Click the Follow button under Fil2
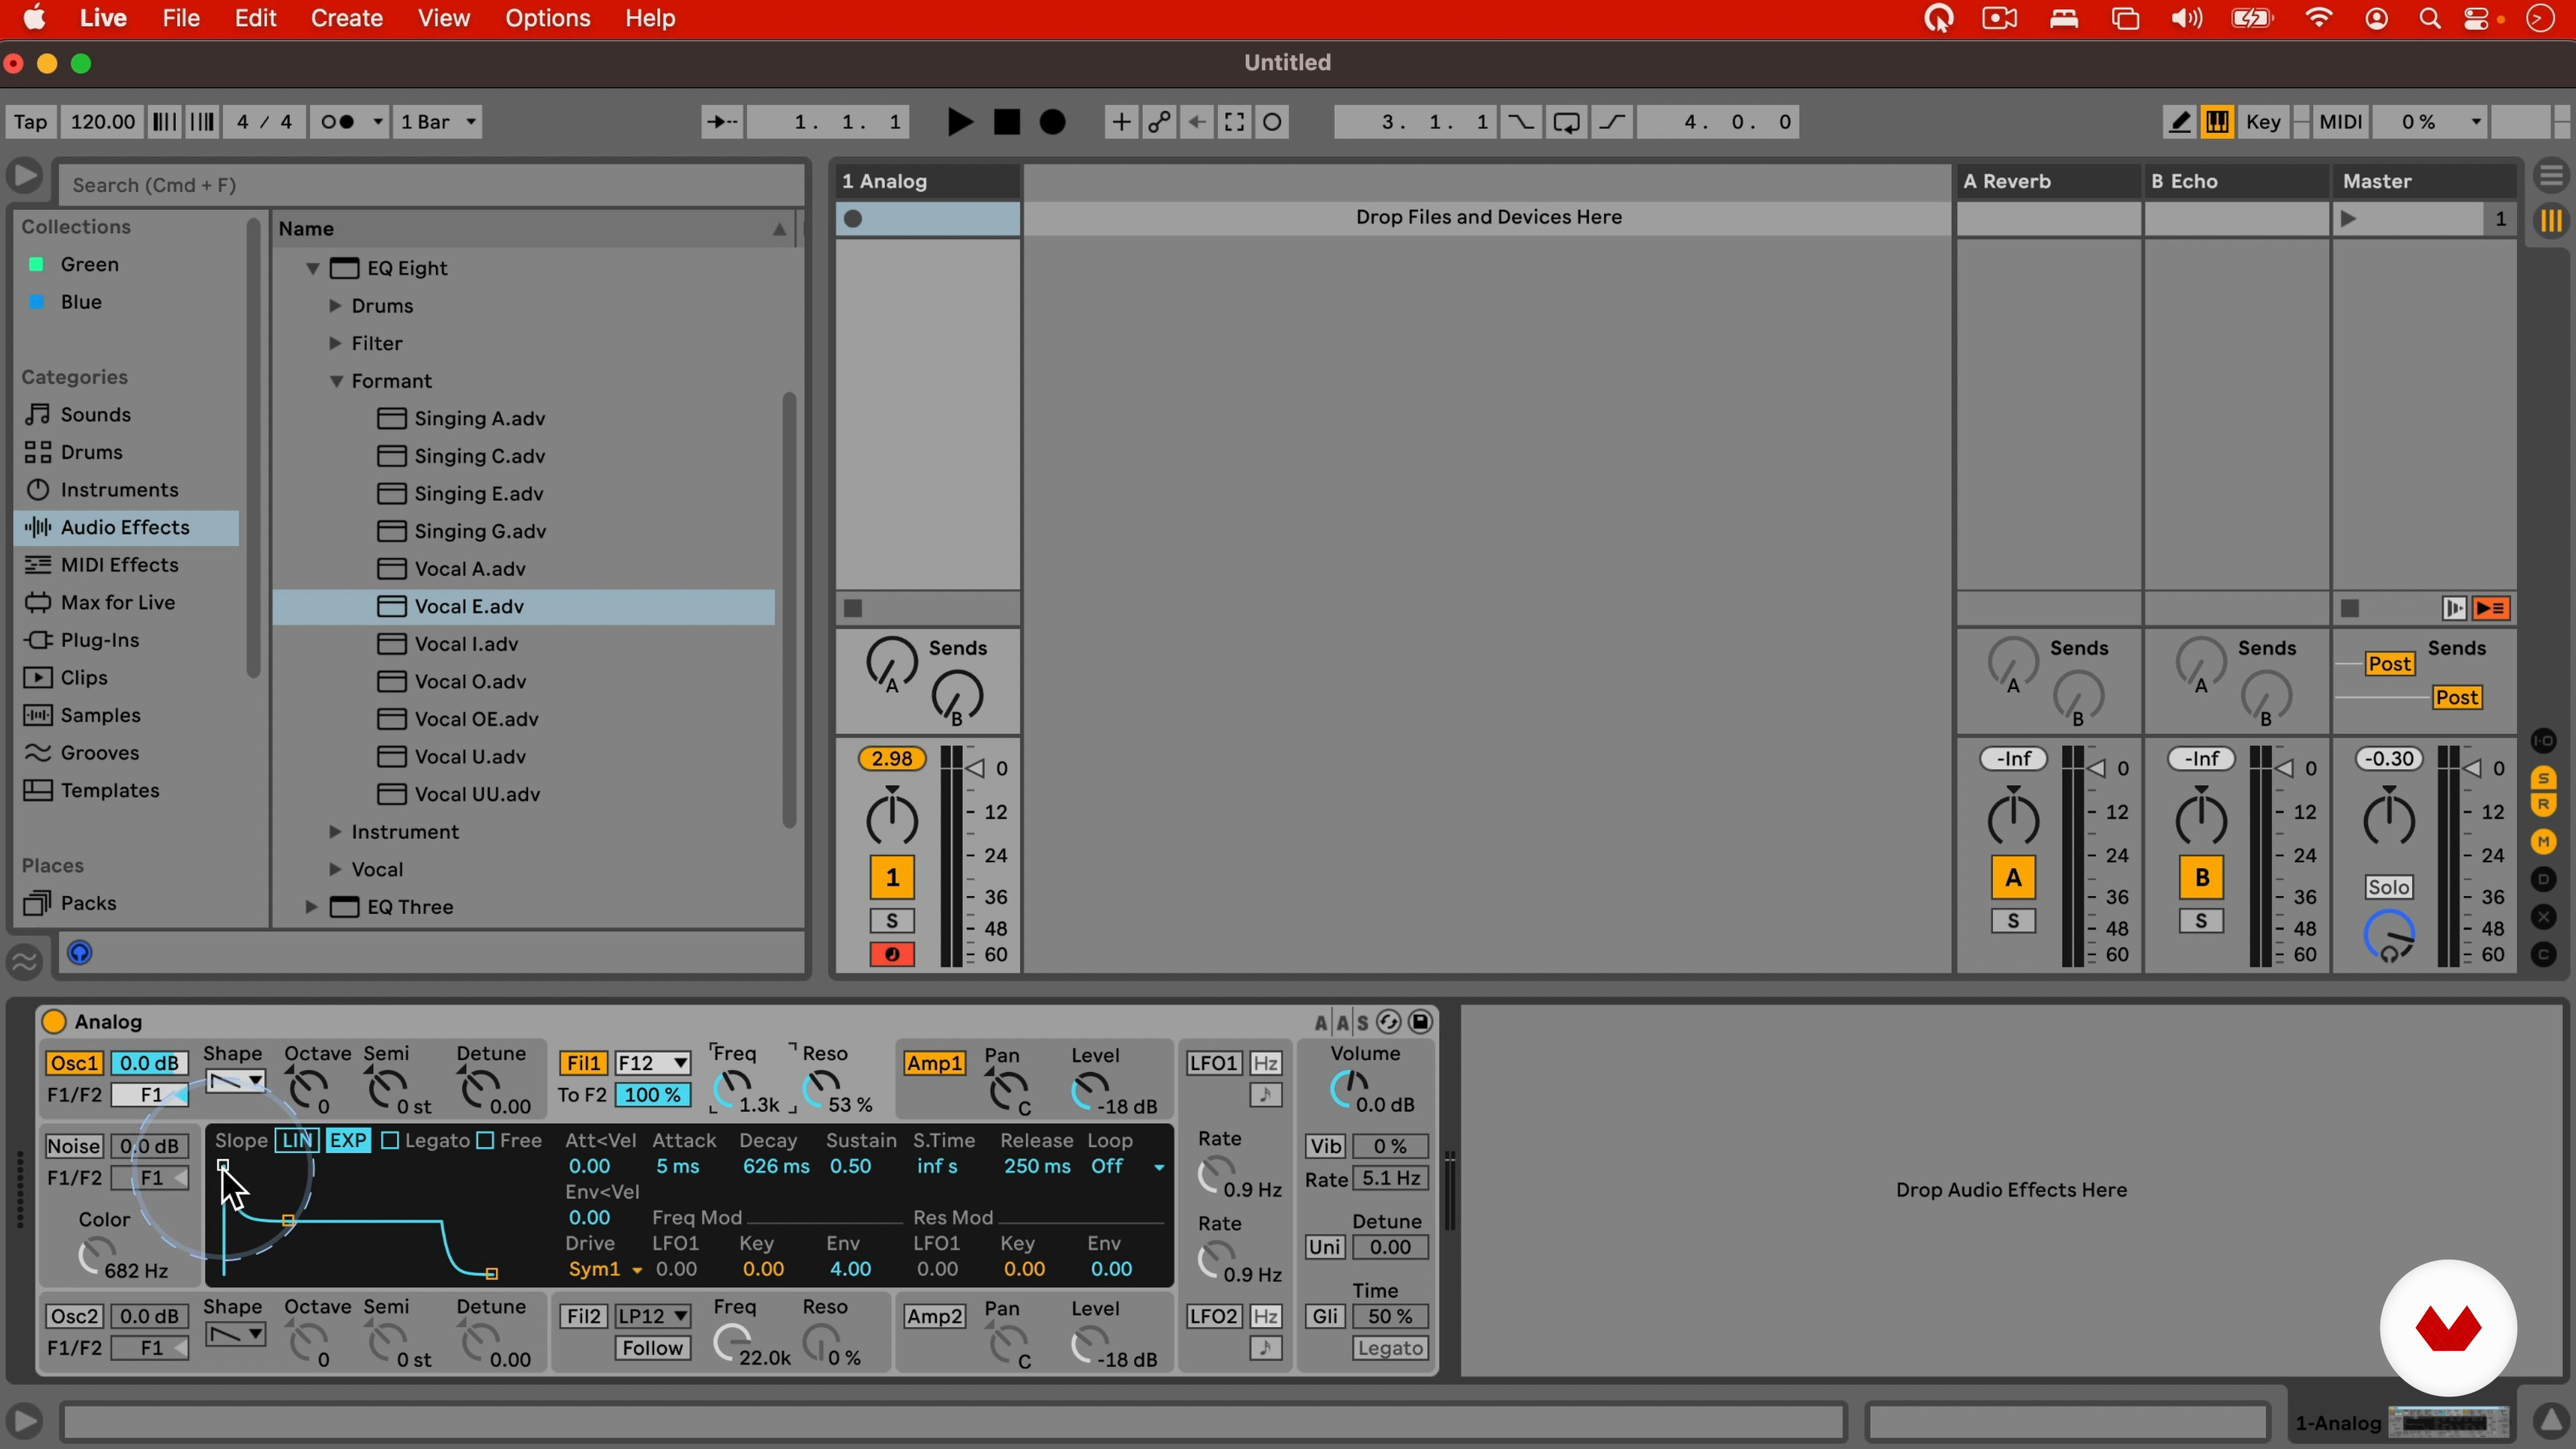The height and width of the screenshot is (1449, 2576). (x=652, y=1348)
